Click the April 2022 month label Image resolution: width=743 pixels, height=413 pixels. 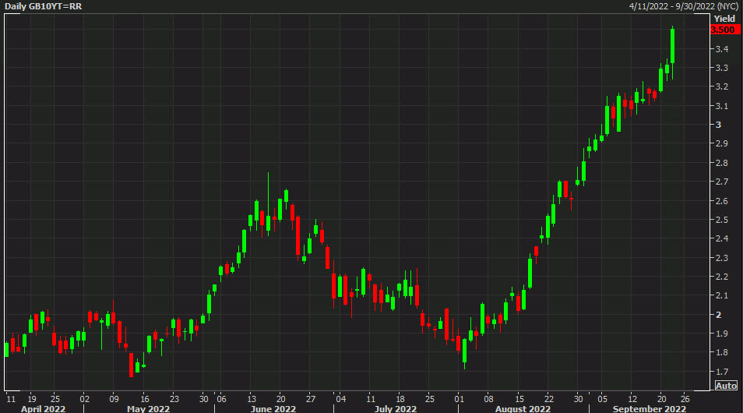pos(42,408)
